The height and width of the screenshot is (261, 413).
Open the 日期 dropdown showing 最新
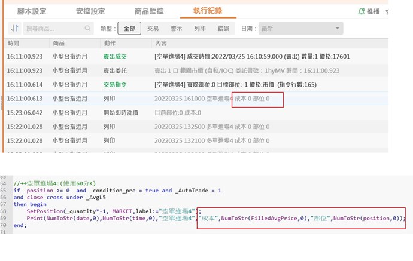coord(300,28)
